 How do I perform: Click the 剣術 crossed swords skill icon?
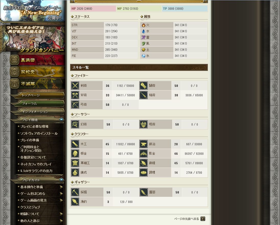[75, 86]
